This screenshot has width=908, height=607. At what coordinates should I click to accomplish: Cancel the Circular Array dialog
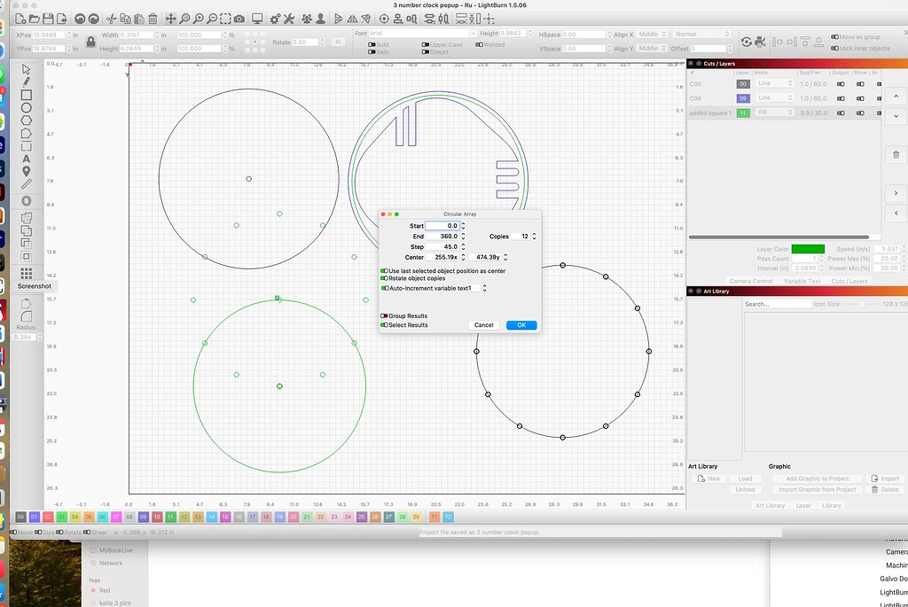pyautogui.click(x=483, y=324)
